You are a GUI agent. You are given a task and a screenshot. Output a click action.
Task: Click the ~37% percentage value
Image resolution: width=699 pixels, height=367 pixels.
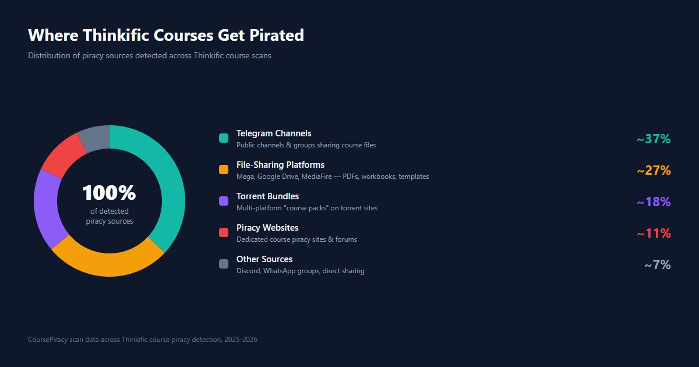click(x=654, y=139)
